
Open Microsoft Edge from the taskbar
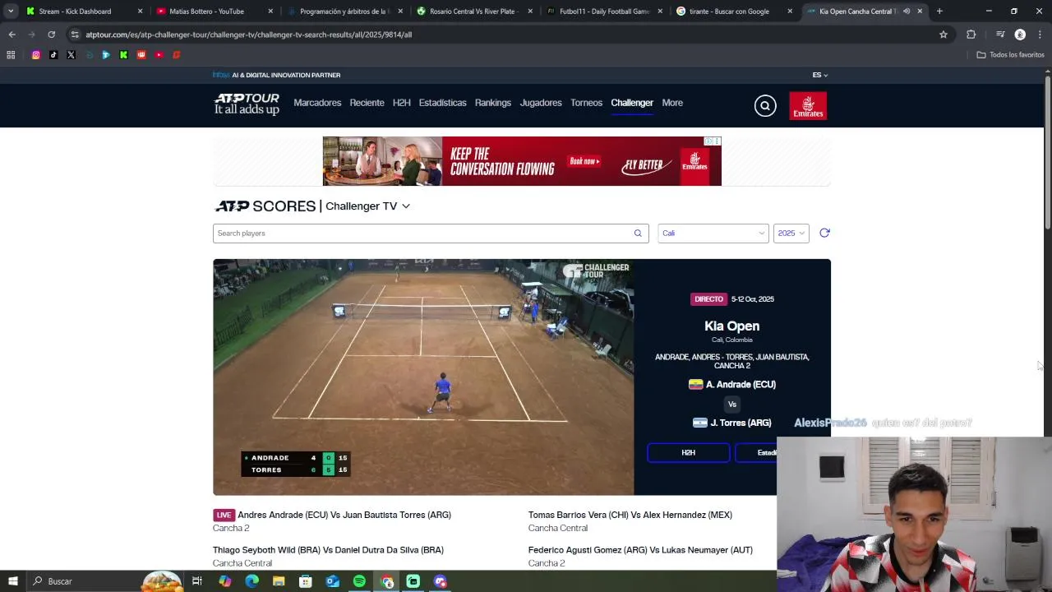point(251,581)
